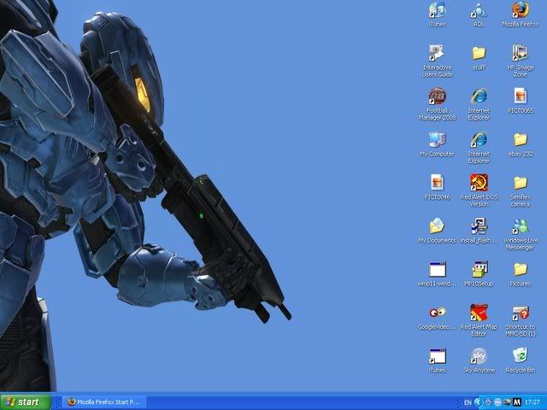Select the GoogleVideo... file

click(x=437, y=317)
